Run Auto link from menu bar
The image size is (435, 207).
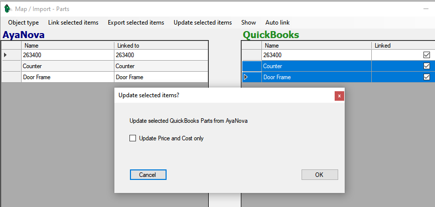point(277,23)
